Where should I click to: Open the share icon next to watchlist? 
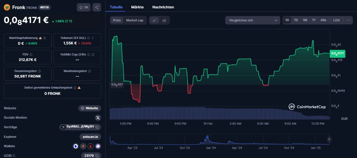pyautogui.click(x=97, y=7)
